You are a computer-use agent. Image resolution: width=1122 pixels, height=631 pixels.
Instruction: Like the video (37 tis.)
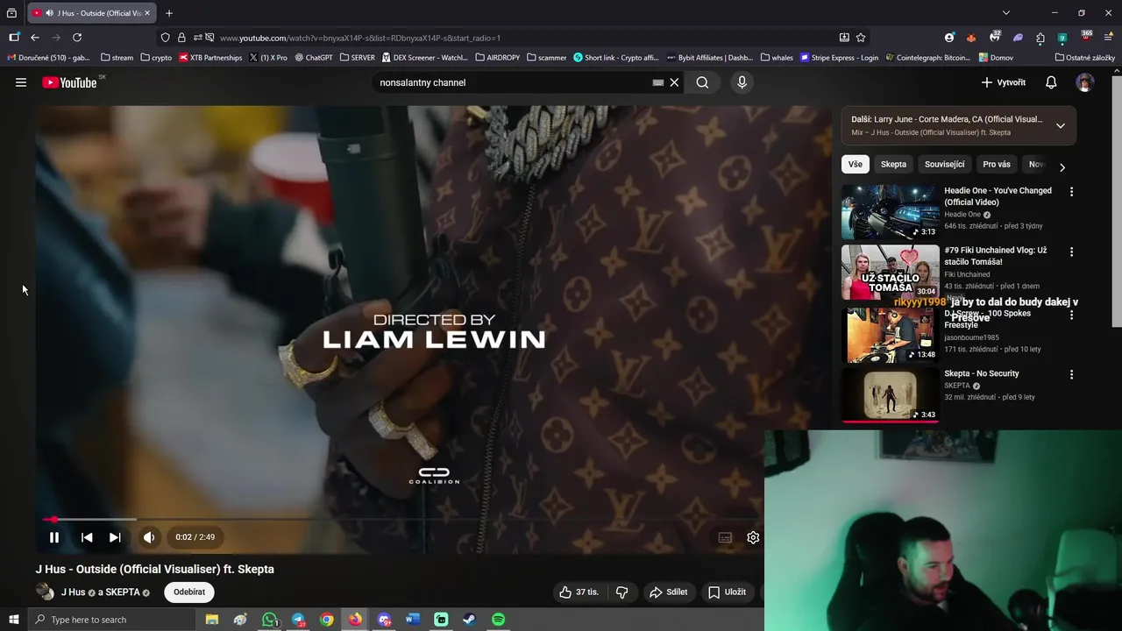tap(579, 592)
